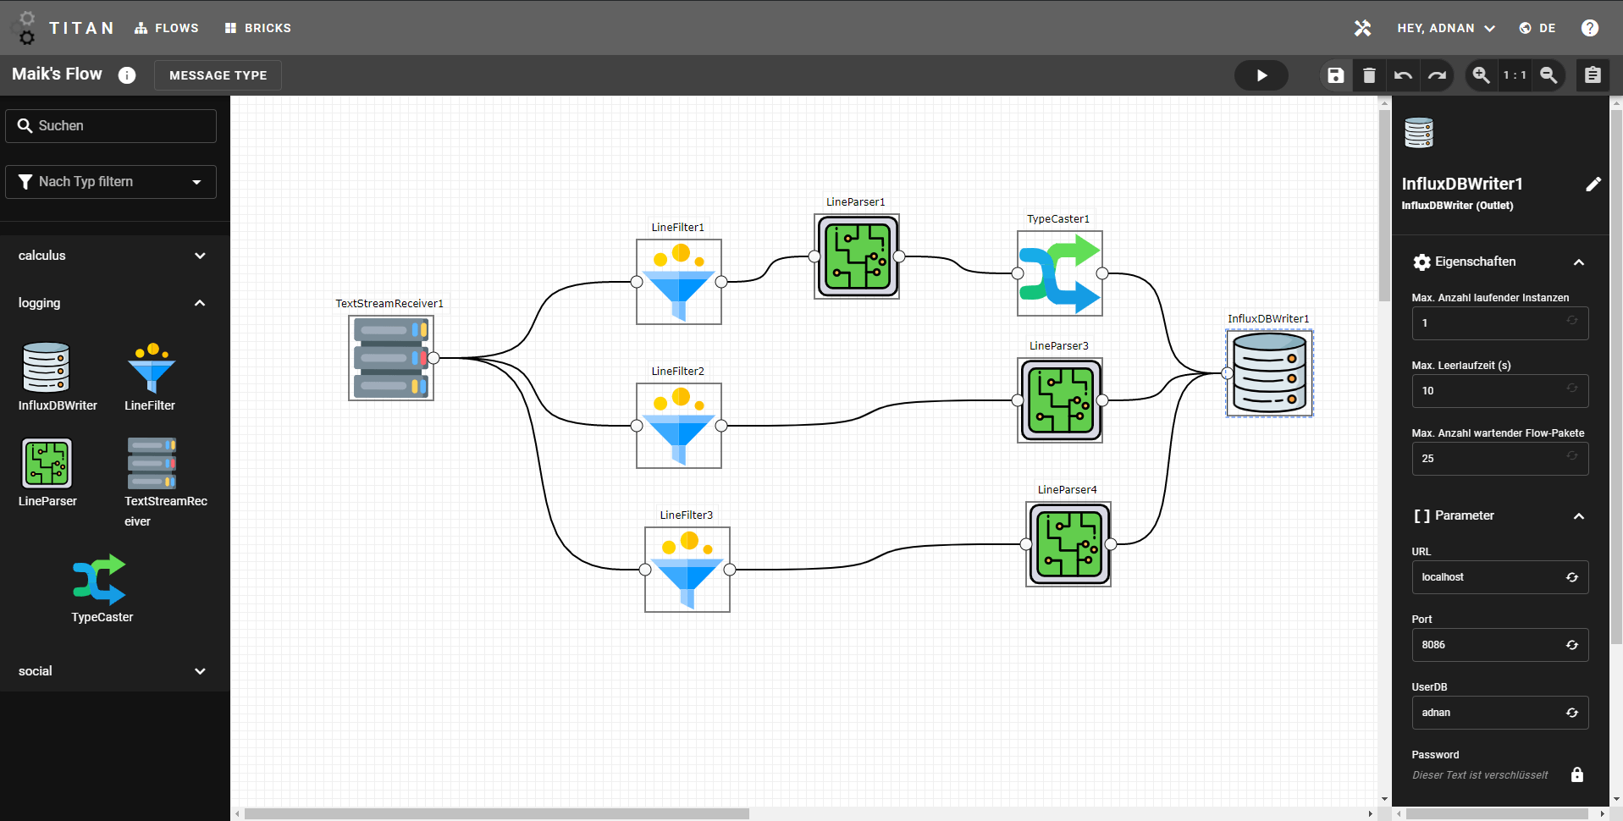Open the HEY, ADNAN user menu
Viewport: 1623px width, 821px height.
[1446, 28]
